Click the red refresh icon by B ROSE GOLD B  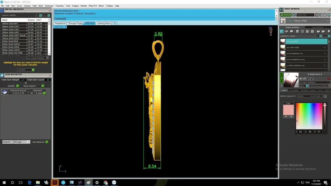coord(329,79)
